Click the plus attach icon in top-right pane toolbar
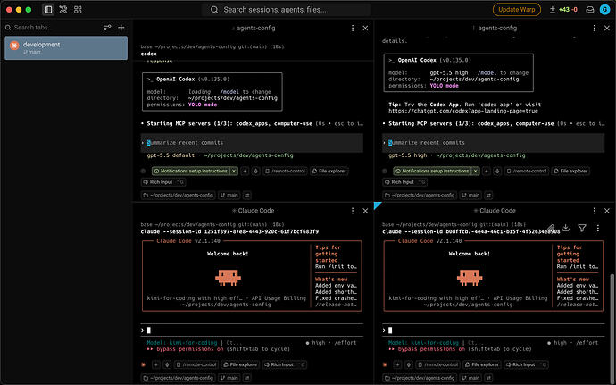The height and width of the screenshot is (385, 616). [487, 172]
